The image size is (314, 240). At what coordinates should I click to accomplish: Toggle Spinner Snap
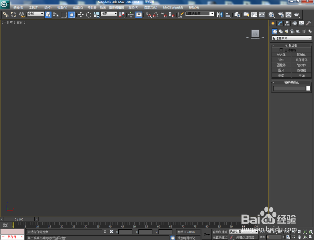[x=172, y=15]
